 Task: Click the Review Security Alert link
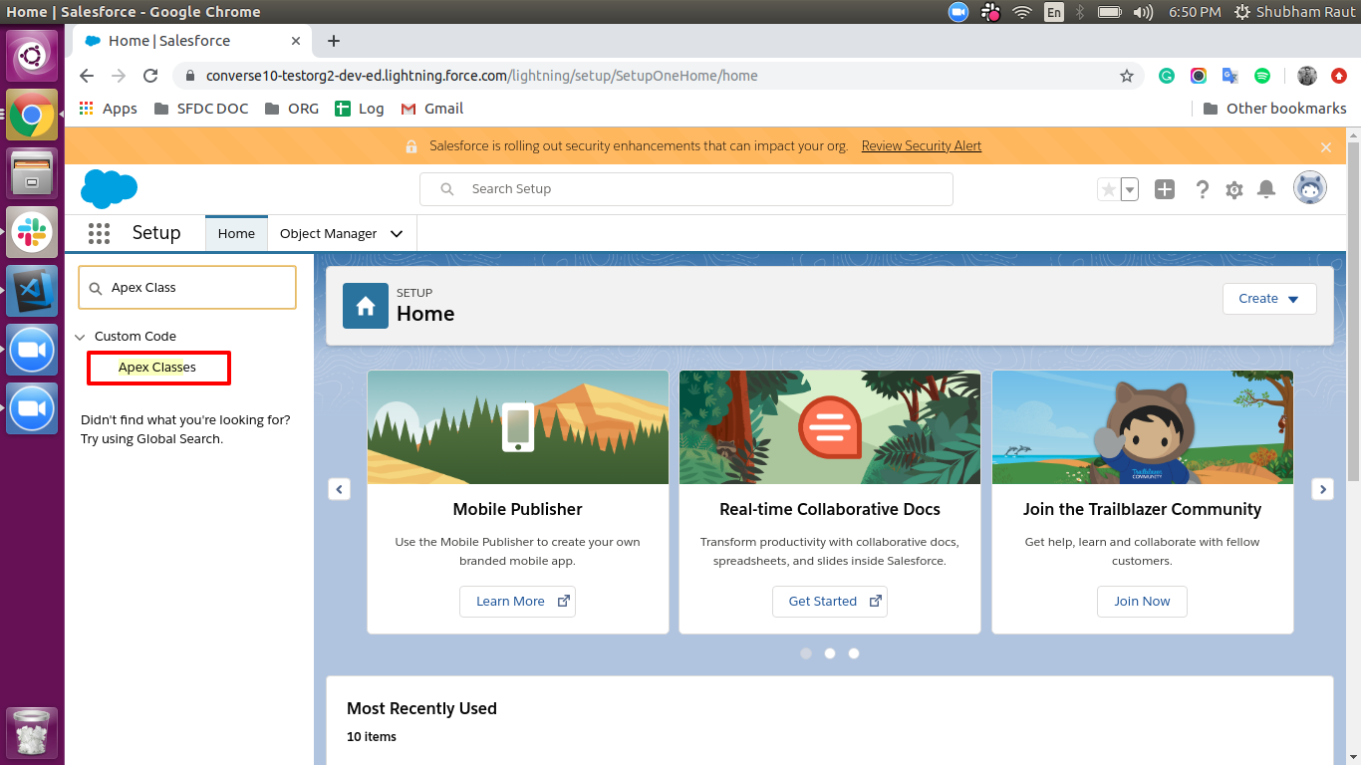[921, 145]
